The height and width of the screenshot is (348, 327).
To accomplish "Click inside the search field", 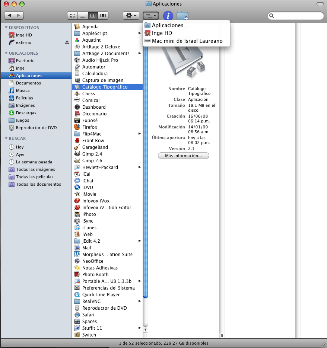I will point(295,16).
